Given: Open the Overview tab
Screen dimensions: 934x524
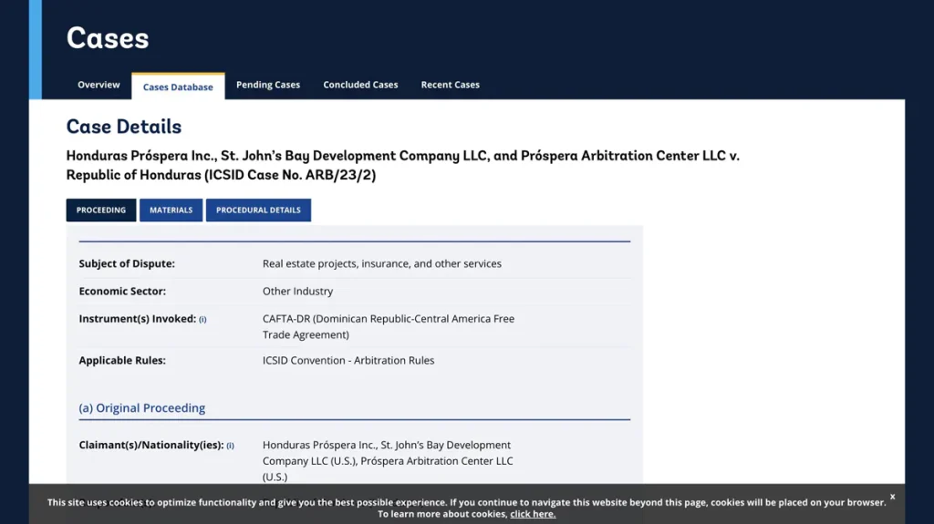Looking at the screenshot, I should (99, 85).
